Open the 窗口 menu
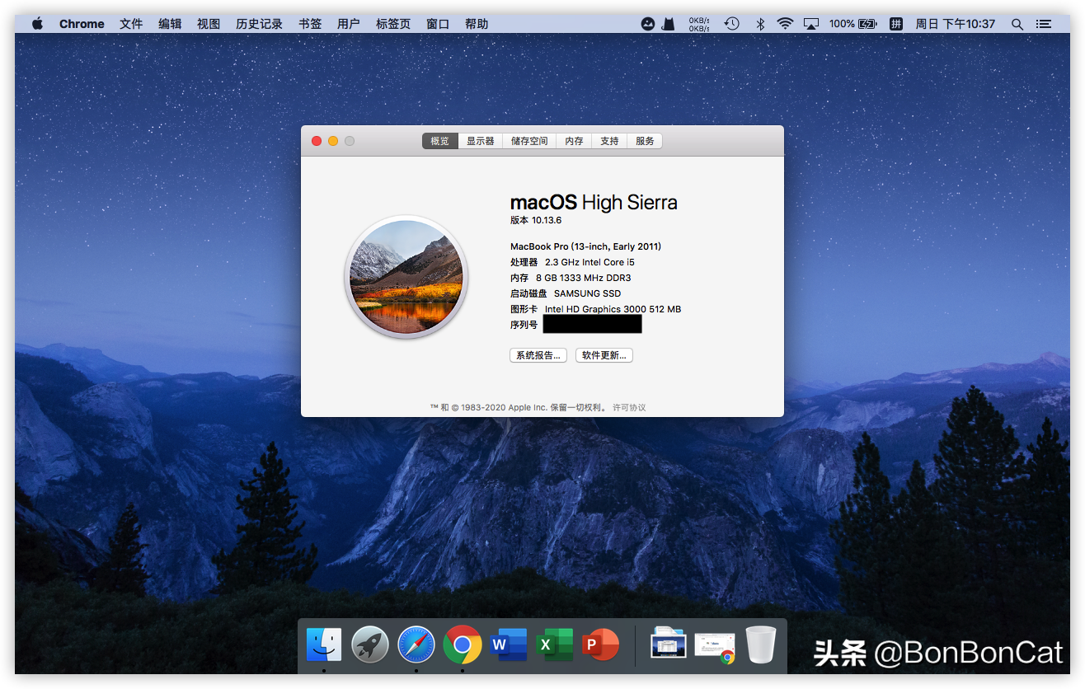The image size is (1085, 689). click(x=438, y=24)
